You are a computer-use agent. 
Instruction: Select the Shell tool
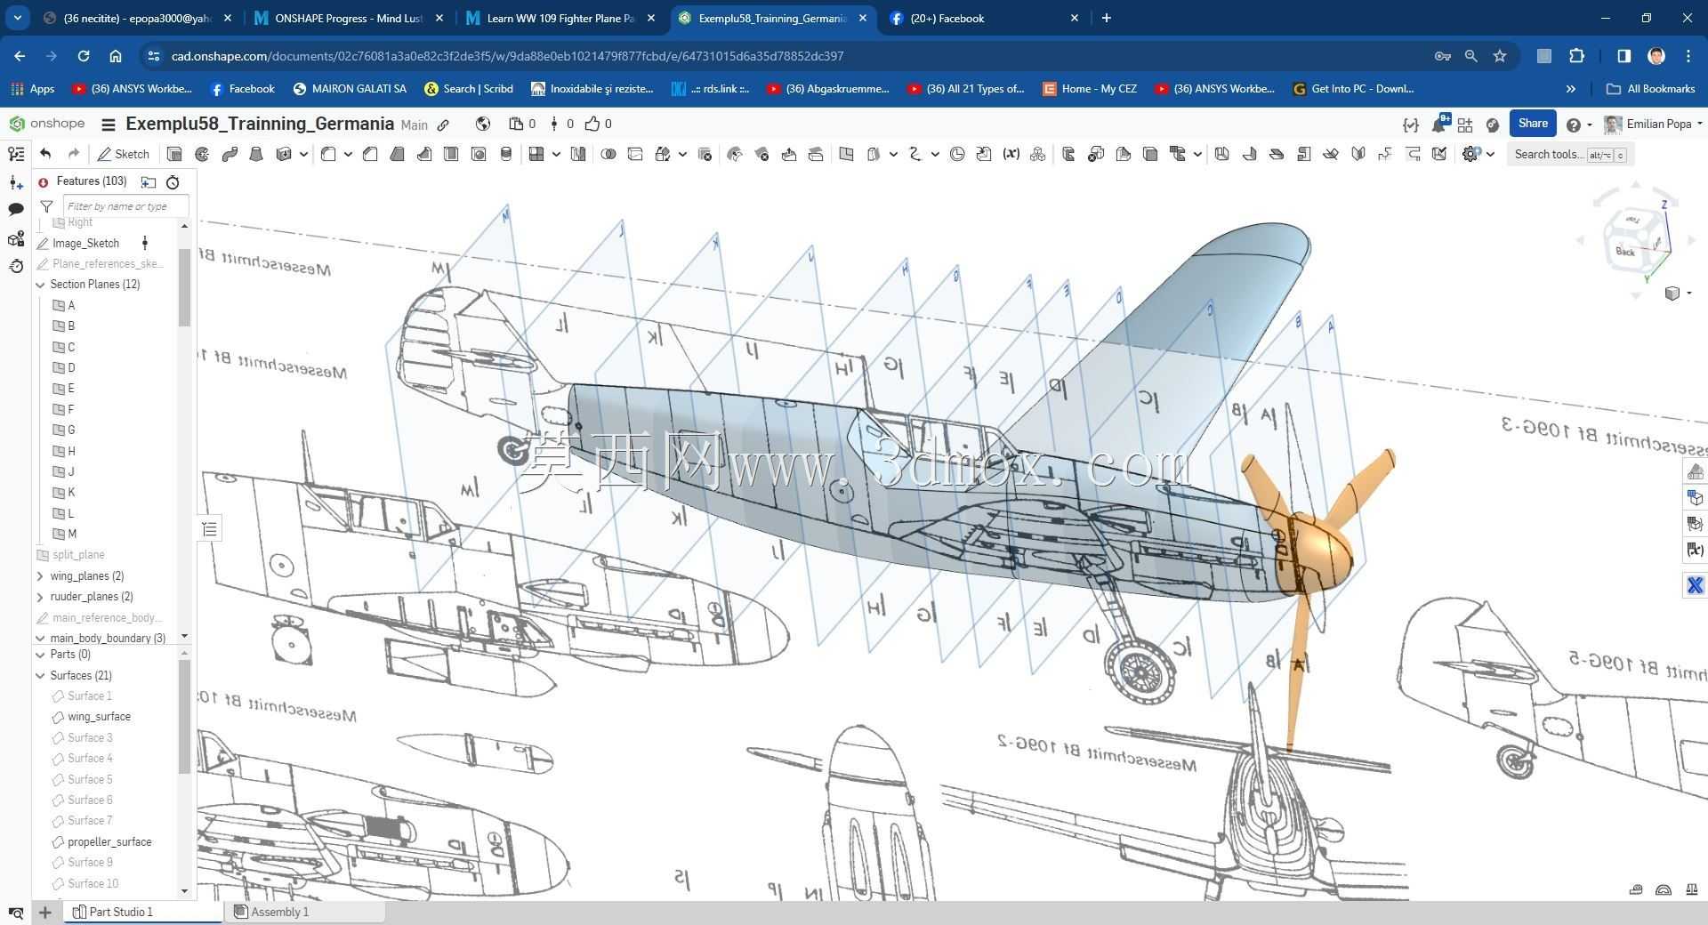pyautogui.click(x=451, y=154)
